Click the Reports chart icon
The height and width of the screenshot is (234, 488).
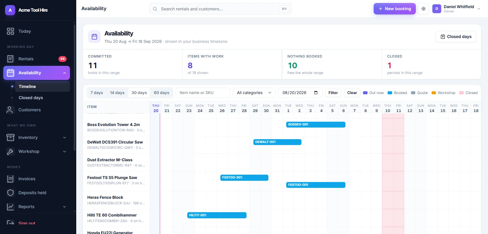[x=10, y=207]
